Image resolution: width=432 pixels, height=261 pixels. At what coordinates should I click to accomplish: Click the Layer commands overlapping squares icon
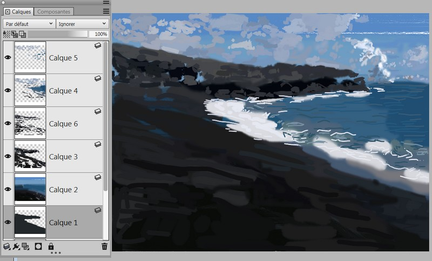(x=25, y=246)
